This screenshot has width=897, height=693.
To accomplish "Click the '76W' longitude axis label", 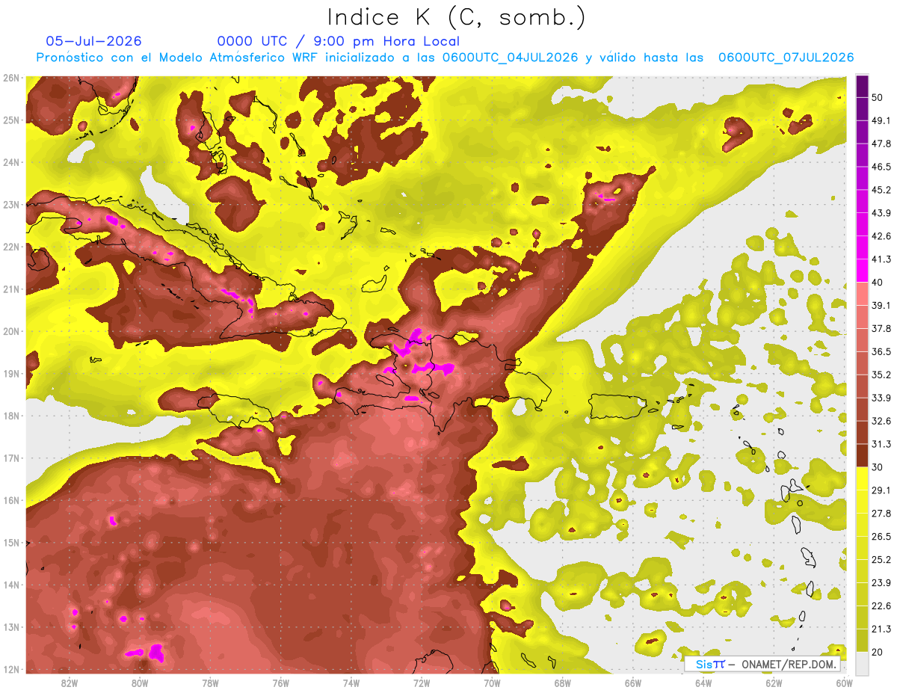I will [x=281, y=683].
